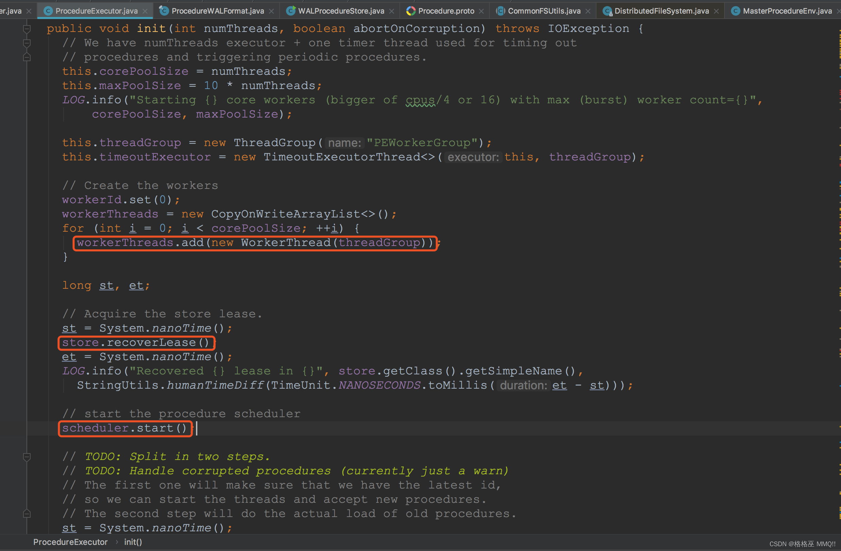This screenshot has width=841, height=551.
Task: Open the Procedure.proto tab
Action: [446, 11]
